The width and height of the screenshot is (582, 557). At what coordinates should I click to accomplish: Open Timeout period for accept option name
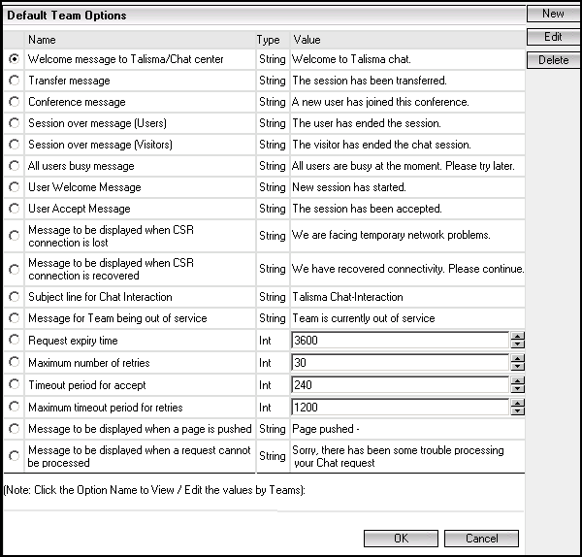pyautogui.click(x=87, y=385)
